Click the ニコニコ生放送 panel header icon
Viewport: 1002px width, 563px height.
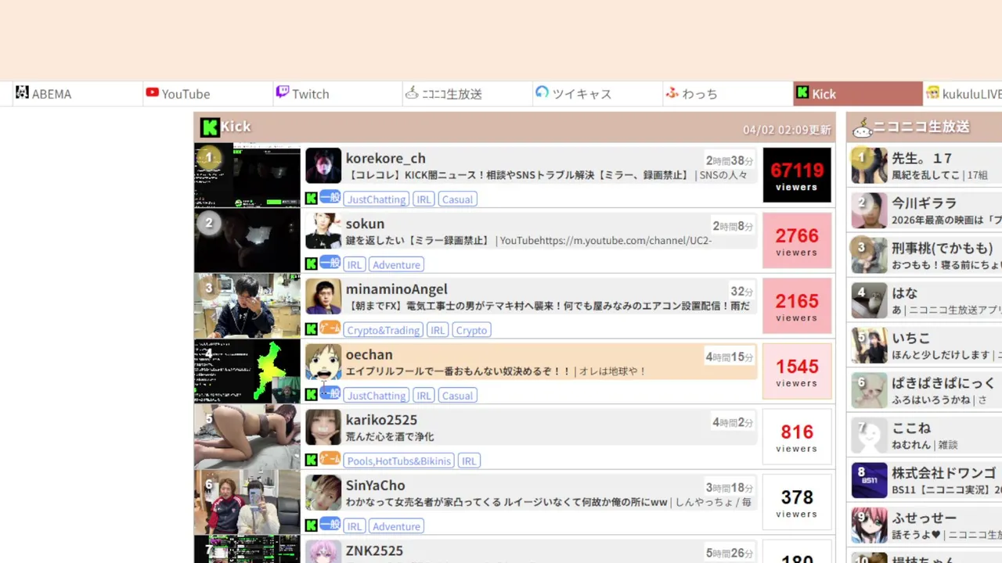(862, 127)
